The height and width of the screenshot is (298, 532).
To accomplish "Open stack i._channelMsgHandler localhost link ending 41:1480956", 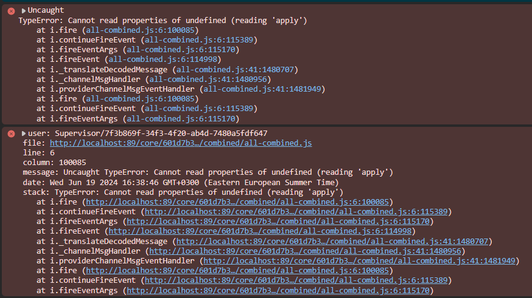I will (305, 251).
